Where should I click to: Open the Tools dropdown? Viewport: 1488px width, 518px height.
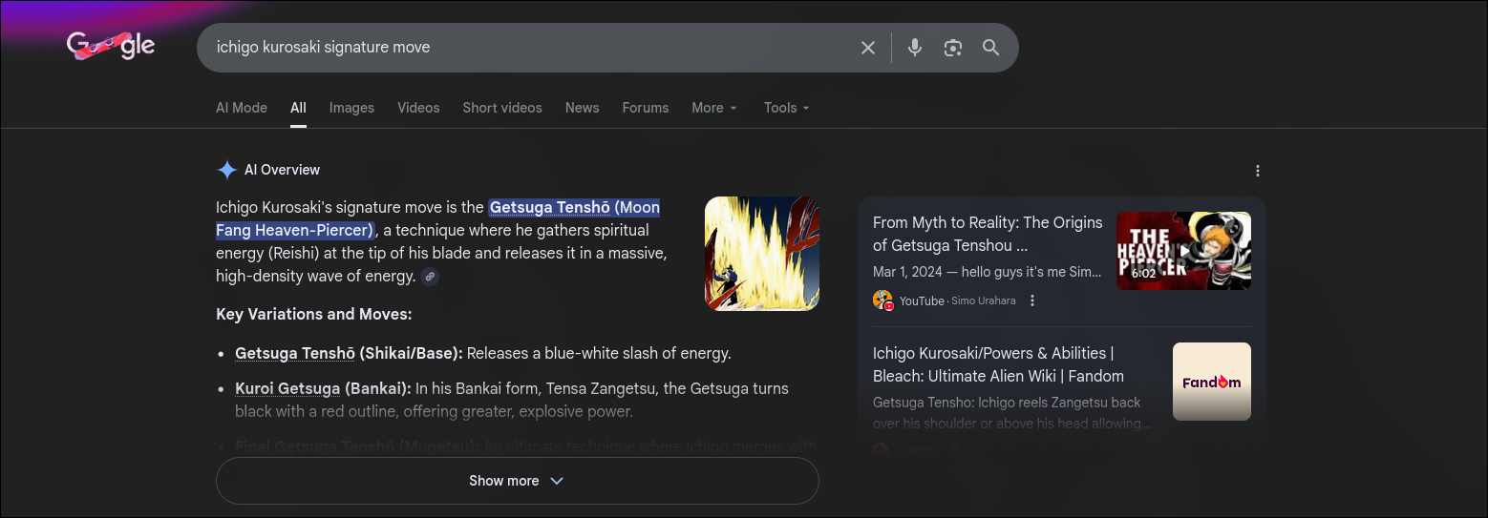click(x=786, y=108)
